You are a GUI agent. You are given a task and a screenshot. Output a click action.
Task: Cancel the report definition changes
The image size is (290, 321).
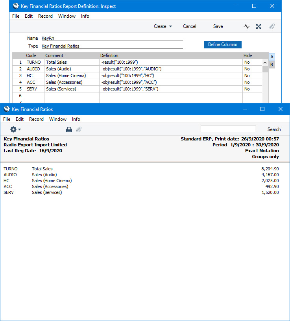(189, 26)
